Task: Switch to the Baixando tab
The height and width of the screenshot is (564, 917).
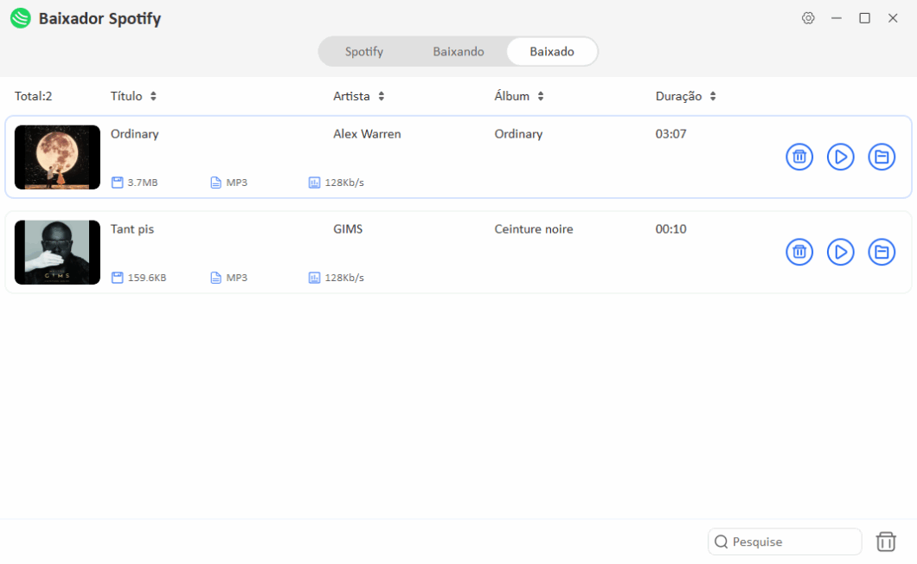Action: click(458, 51)
